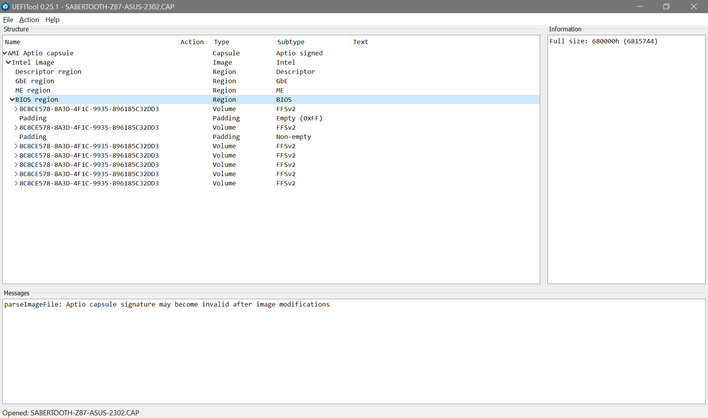This screenshot has width=708, height=418.
Task: Open the File menu
Action: click(8, 20)
